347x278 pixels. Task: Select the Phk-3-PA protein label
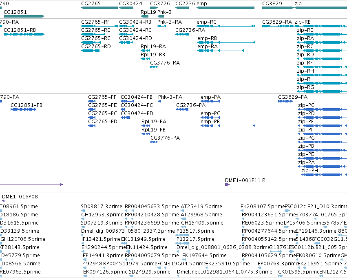click(x=170, y=97)
